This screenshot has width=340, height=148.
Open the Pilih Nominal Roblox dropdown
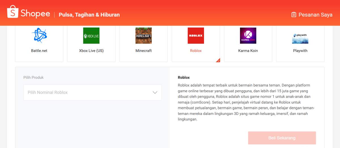92,92
